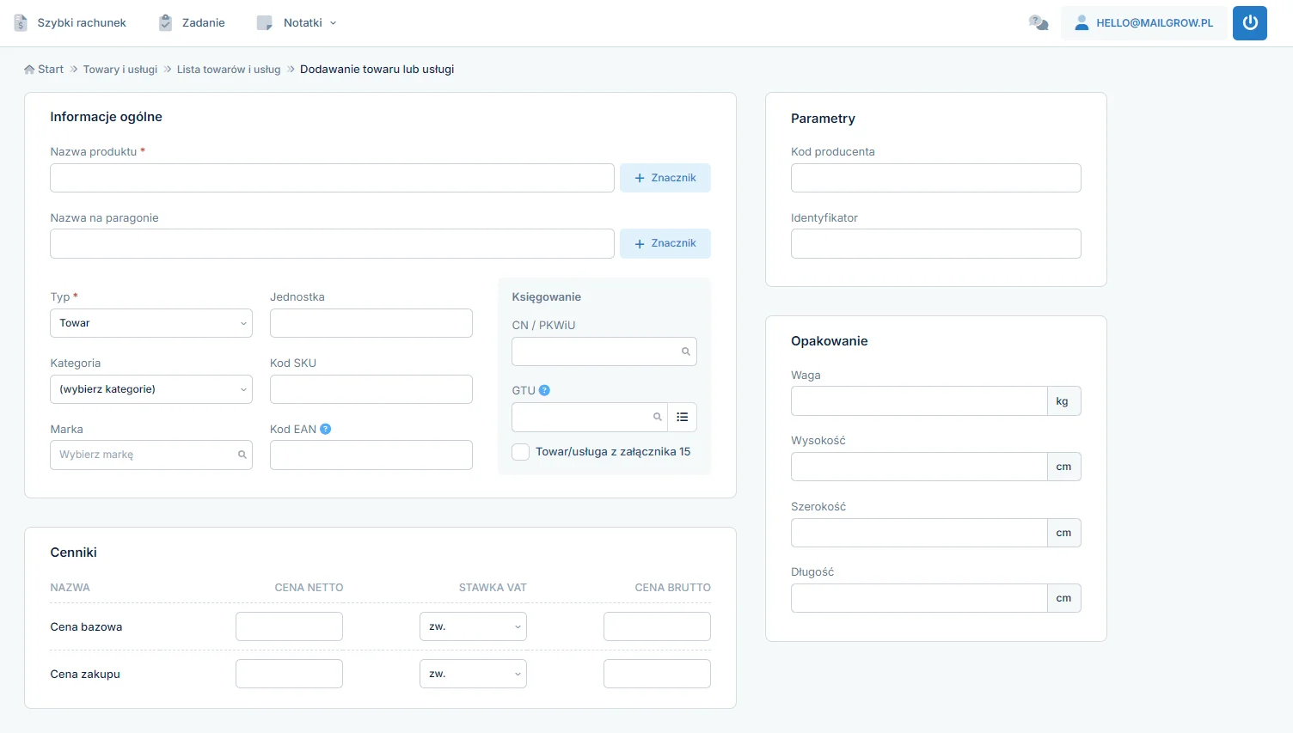Open the help chat bubbles icon
Screen dimensions: 1293x733
click(x=1039, y=23)
